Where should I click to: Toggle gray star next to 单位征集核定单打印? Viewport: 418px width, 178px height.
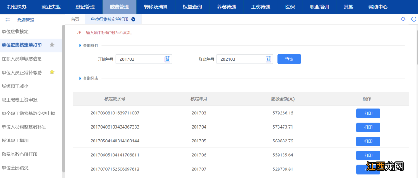pyautogui.click(x=52, y=45)
